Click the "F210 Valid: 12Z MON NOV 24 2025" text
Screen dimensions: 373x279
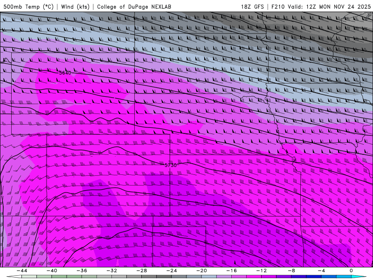click(x=321, y=7)
